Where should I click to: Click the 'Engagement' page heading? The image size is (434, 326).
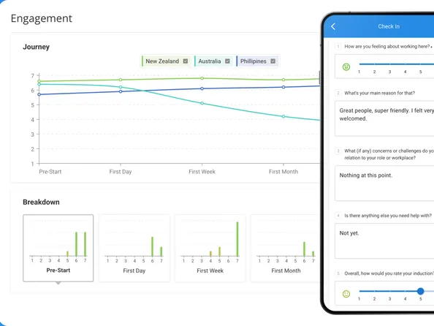[42, 18]
